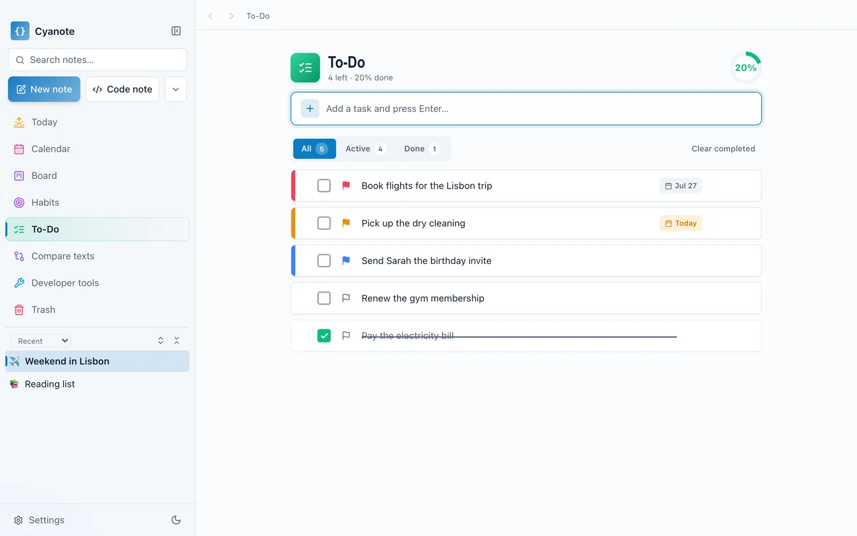Click "Renew the gym membership" text
The image size is (857, 536).
coord(423,298)
